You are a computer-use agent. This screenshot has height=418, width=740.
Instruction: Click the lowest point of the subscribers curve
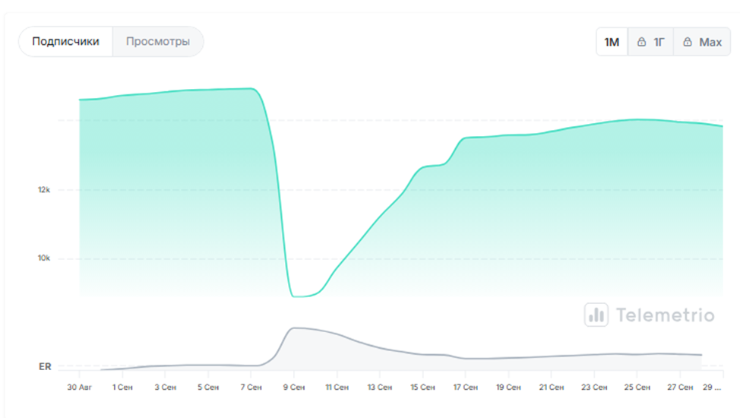click(x=299, y=296)
